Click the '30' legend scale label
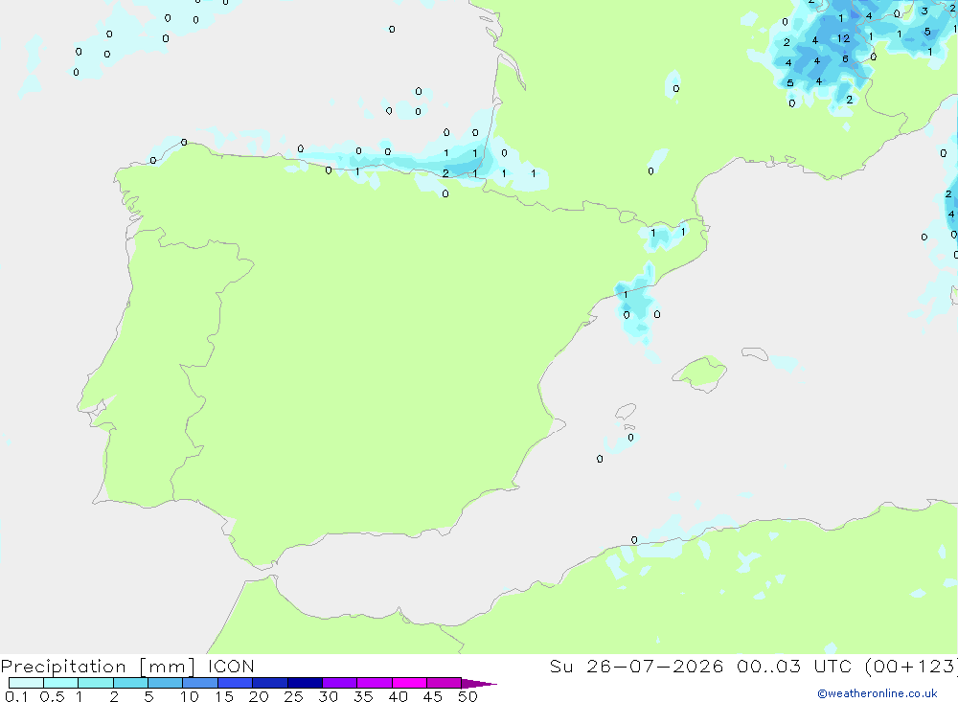 [x=329, y=696]
